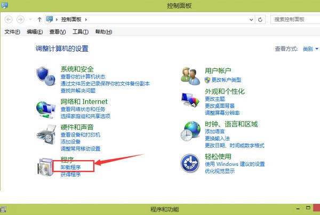The image size is (320, 215).
Task: Open the 硬件和声音 heading link
Action: [77, 127]
